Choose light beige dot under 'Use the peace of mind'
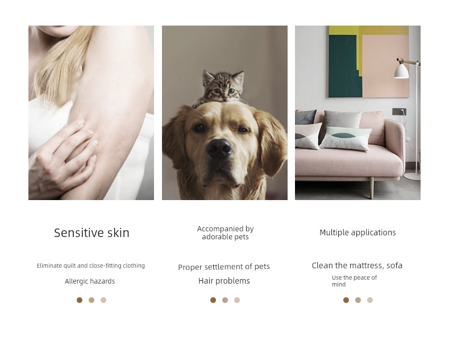The image size is (449, 349). 370,300
